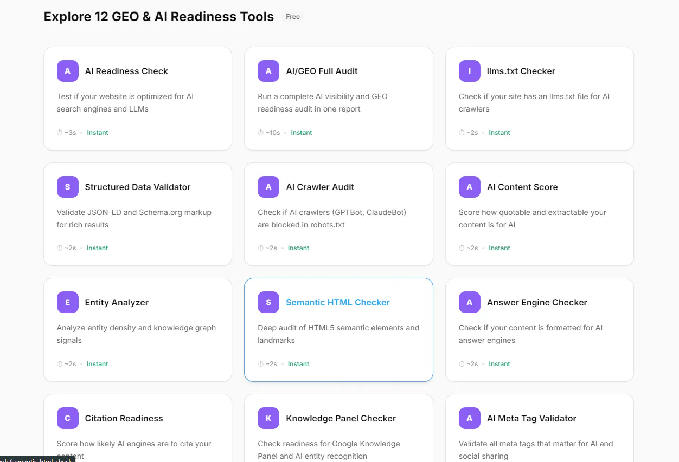Click the clock icon in AI Readiness Check card
Screen dimensions: 679x462
pyautogui.click(x=60, y=133)
